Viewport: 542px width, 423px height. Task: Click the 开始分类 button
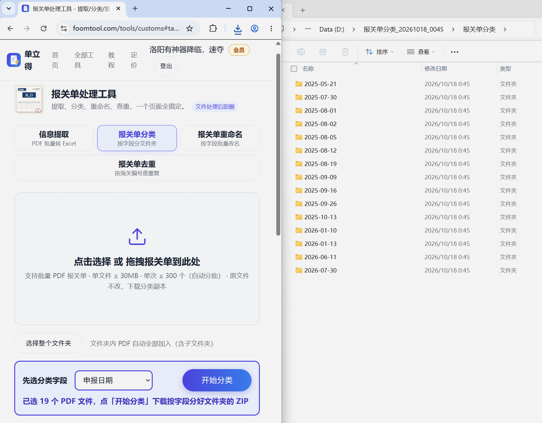217,380
